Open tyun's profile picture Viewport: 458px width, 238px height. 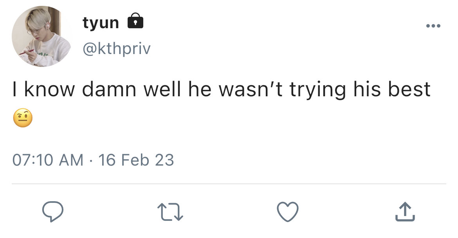41,36
